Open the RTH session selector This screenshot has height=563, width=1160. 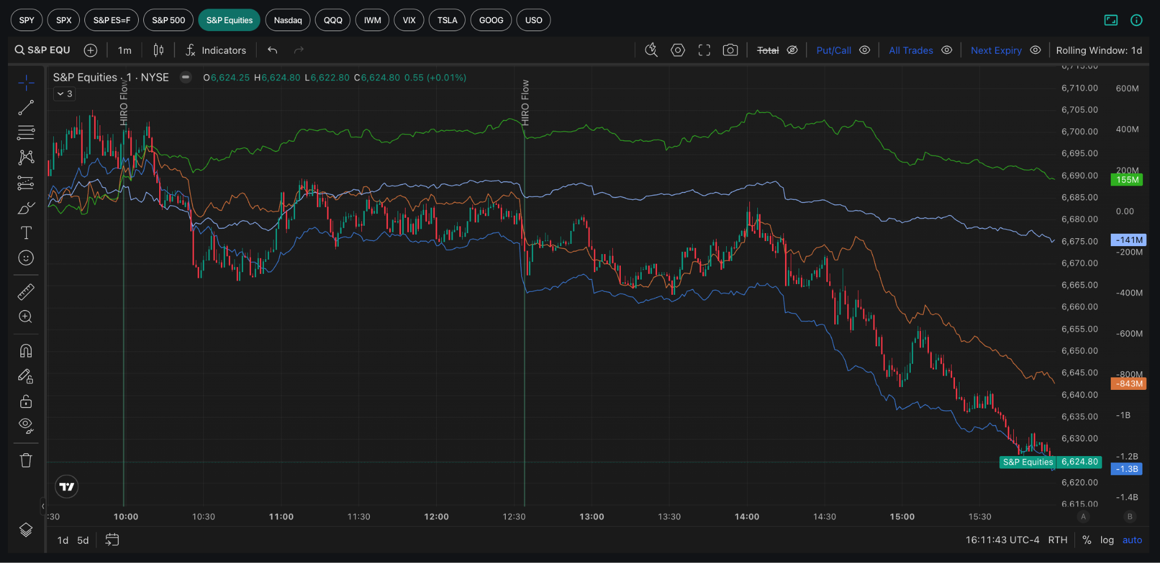click(1057, 540)
